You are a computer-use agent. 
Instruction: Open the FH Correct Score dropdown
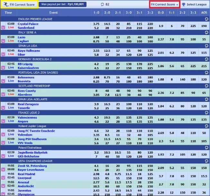(x=165, y=4)
